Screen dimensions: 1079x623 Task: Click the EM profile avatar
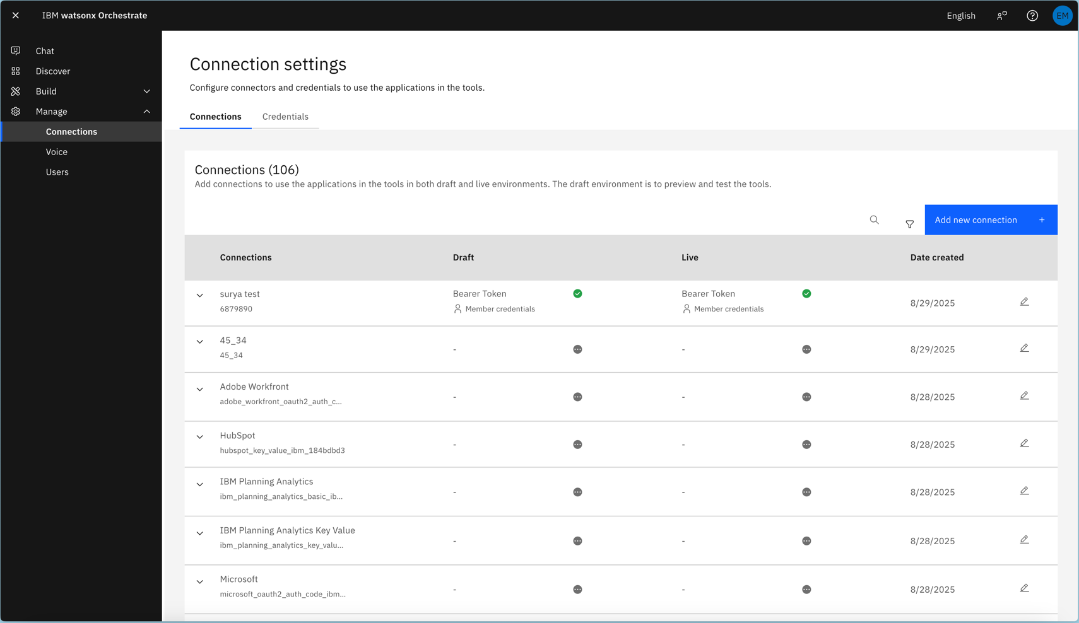pyautogui.click(x=1063, y=15)
